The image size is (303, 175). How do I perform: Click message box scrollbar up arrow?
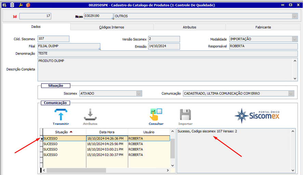pyautogui.click(x=293, y=131)
